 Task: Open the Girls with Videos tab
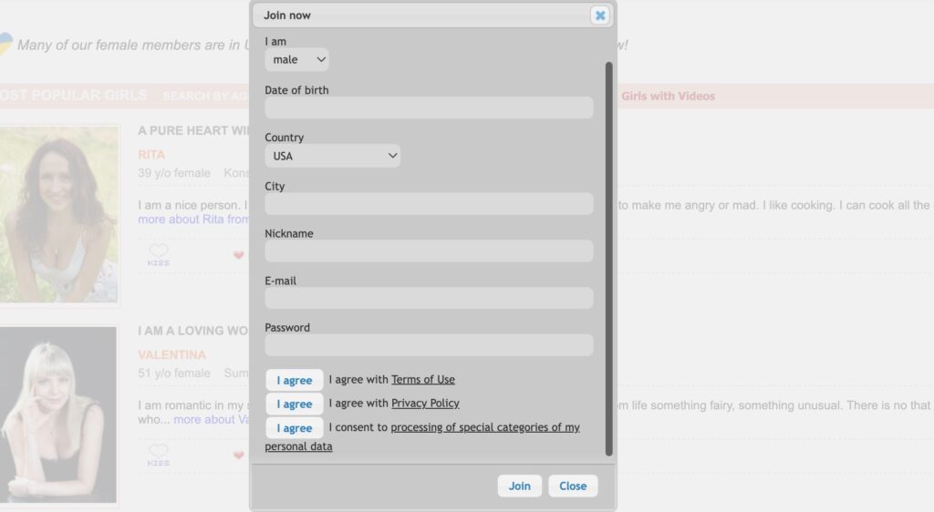tap(668, 96)
